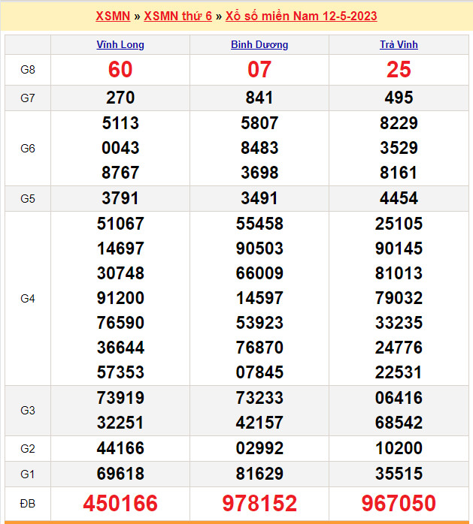Select the G4 row label
473x524 pixels.
coord(28,298)
